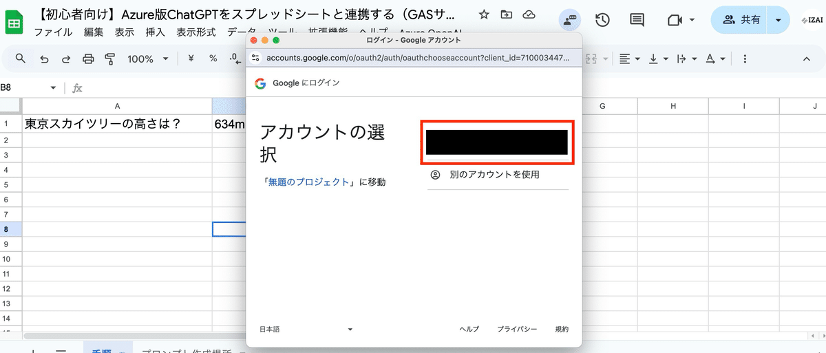The height and width of the screenshot is (353, 826).
Task: Expand the share button arrow
Action: [779, 20]
